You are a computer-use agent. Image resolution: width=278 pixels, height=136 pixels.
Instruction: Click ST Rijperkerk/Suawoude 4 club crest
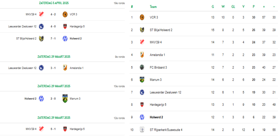(142, 129)
